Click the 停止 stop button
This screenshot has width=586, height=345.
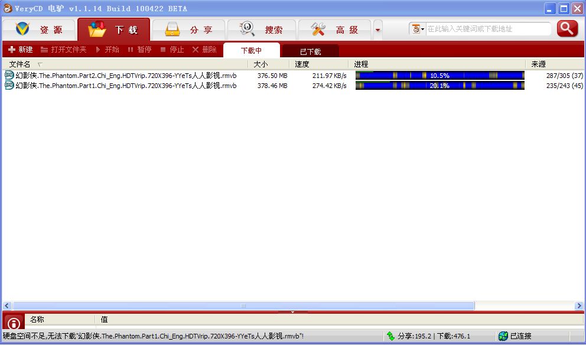tap(172, 50)
